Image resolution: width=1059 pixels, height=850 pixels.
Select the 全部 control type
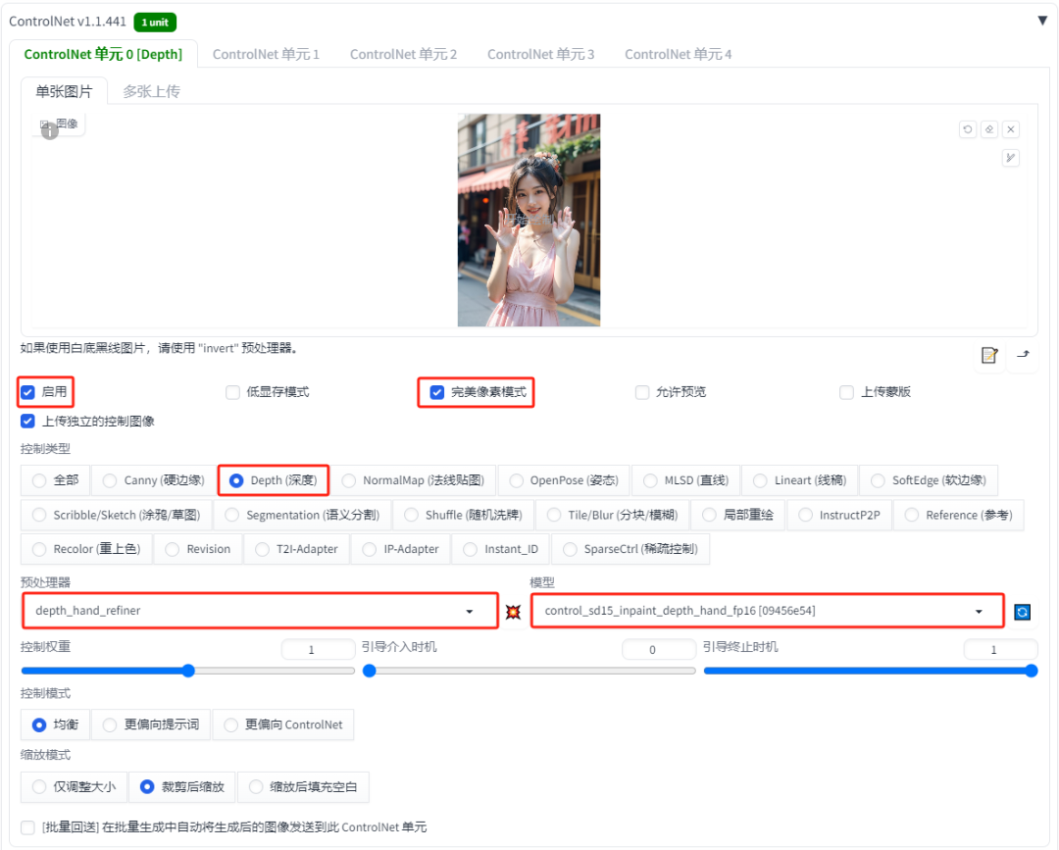tap(55, 480)
